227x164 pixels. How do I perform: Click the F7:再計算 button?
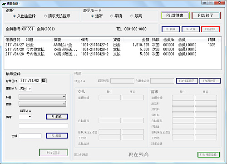(x=210, y=81)
